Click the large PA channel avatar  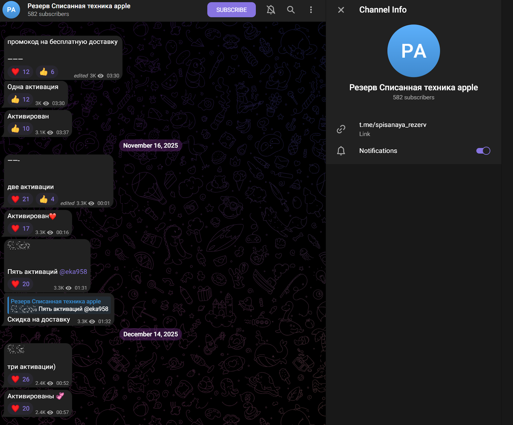click(x=413, y=51)
